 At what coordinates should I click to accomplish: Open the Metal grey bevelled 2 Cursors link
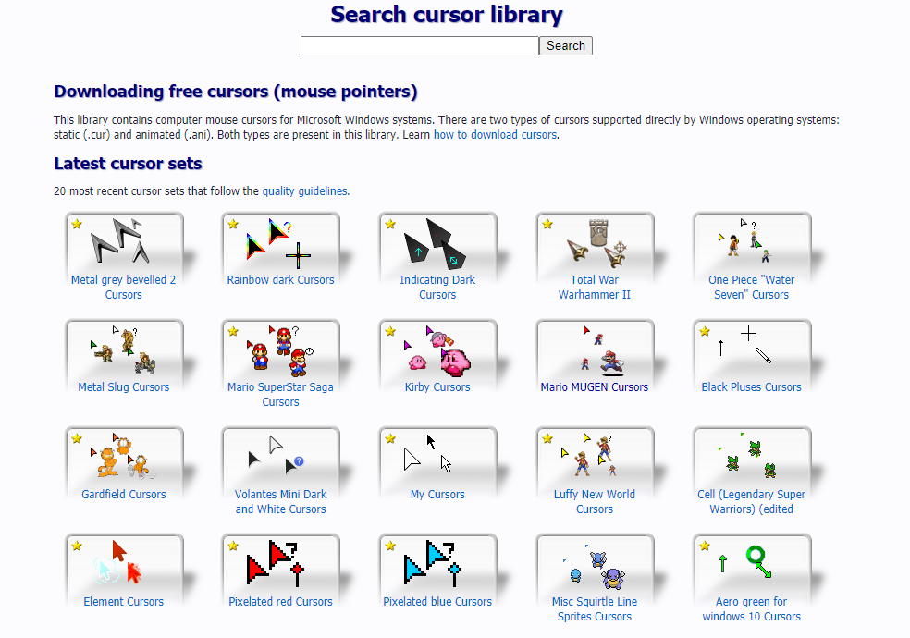click(x=123, y=287)
